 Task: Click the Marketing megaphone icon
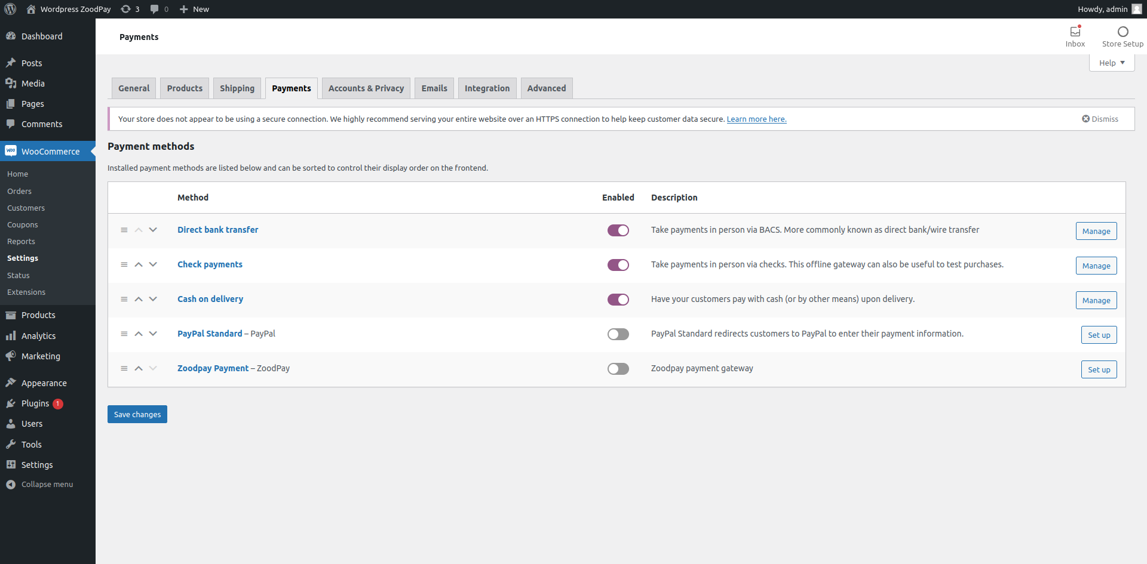pos(11,356)
